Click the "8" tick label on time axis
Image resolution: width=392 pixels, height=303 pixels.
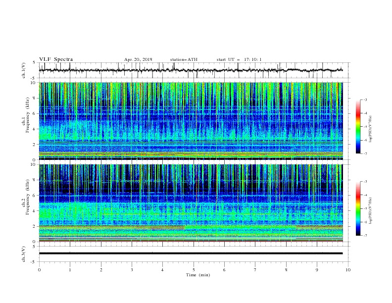point(286,270)
